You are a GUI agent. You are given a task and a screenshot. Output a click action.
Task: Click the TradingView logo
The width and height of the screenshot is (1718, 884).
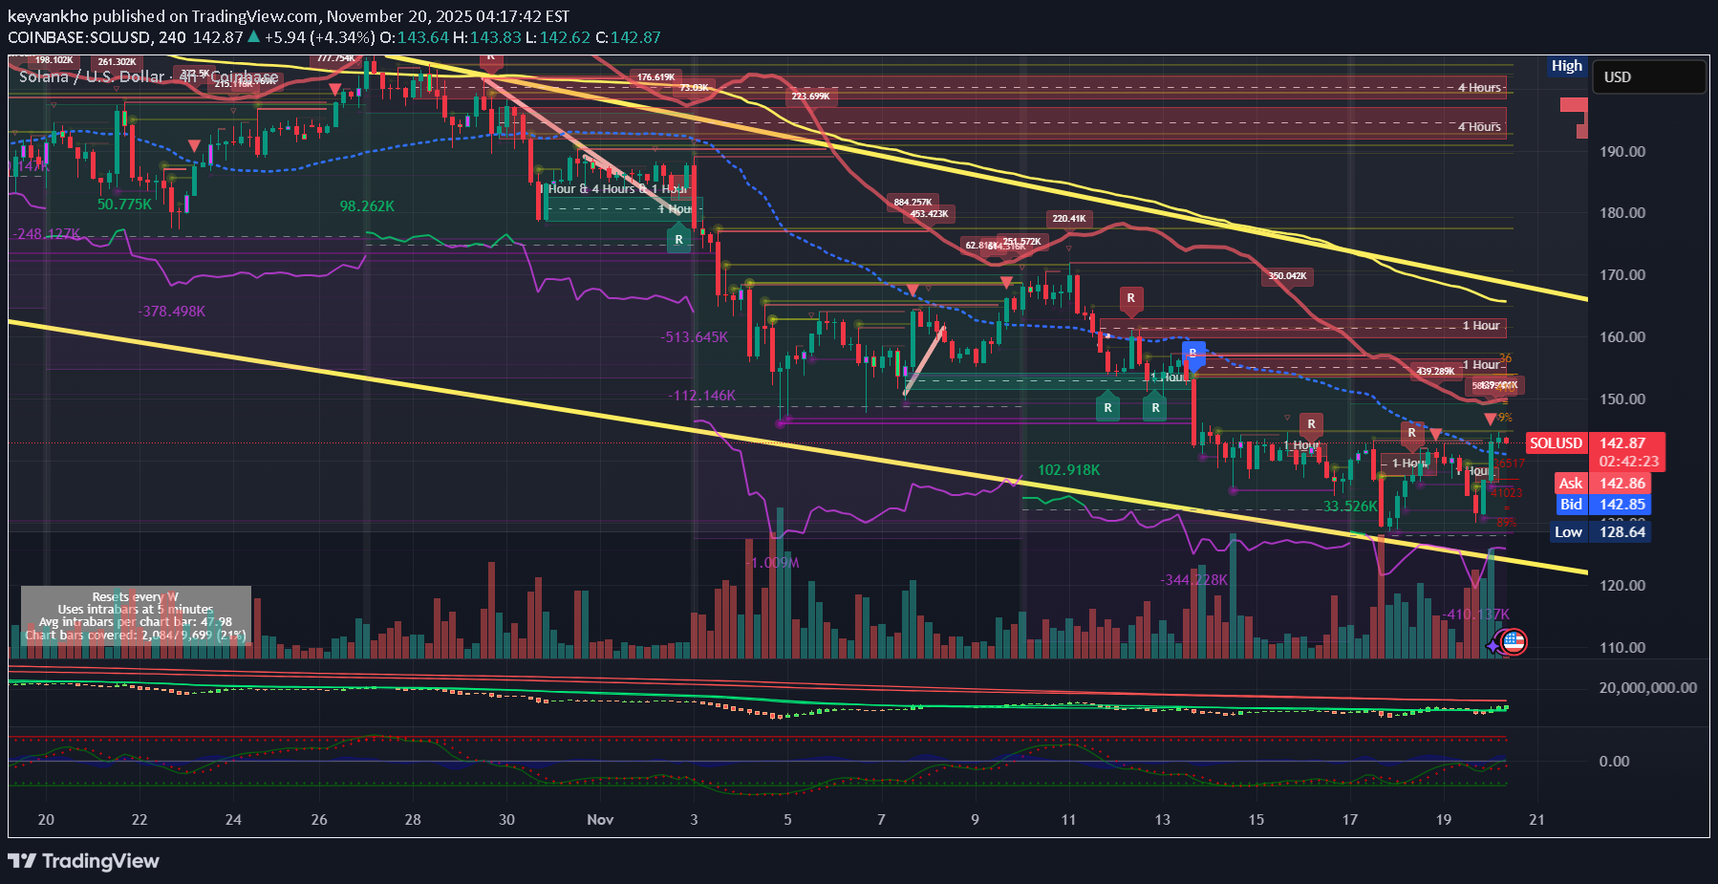click(x=84, y=861)
